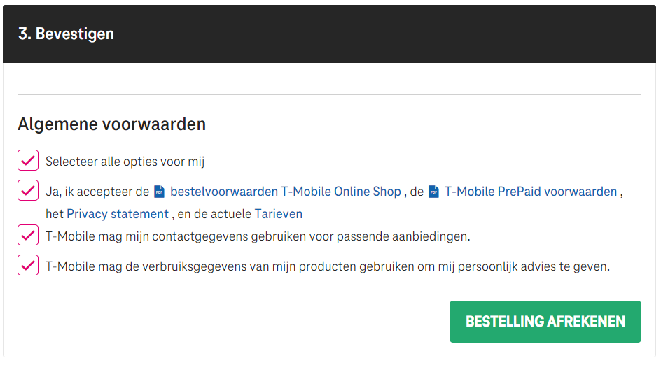Disable contactgegevens for passende aanbiedingen checkbox
The height and width of the screenshot is (365, 661).
point(28,235)
